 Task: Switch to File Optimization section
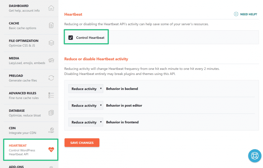click(x=23, y=43)
